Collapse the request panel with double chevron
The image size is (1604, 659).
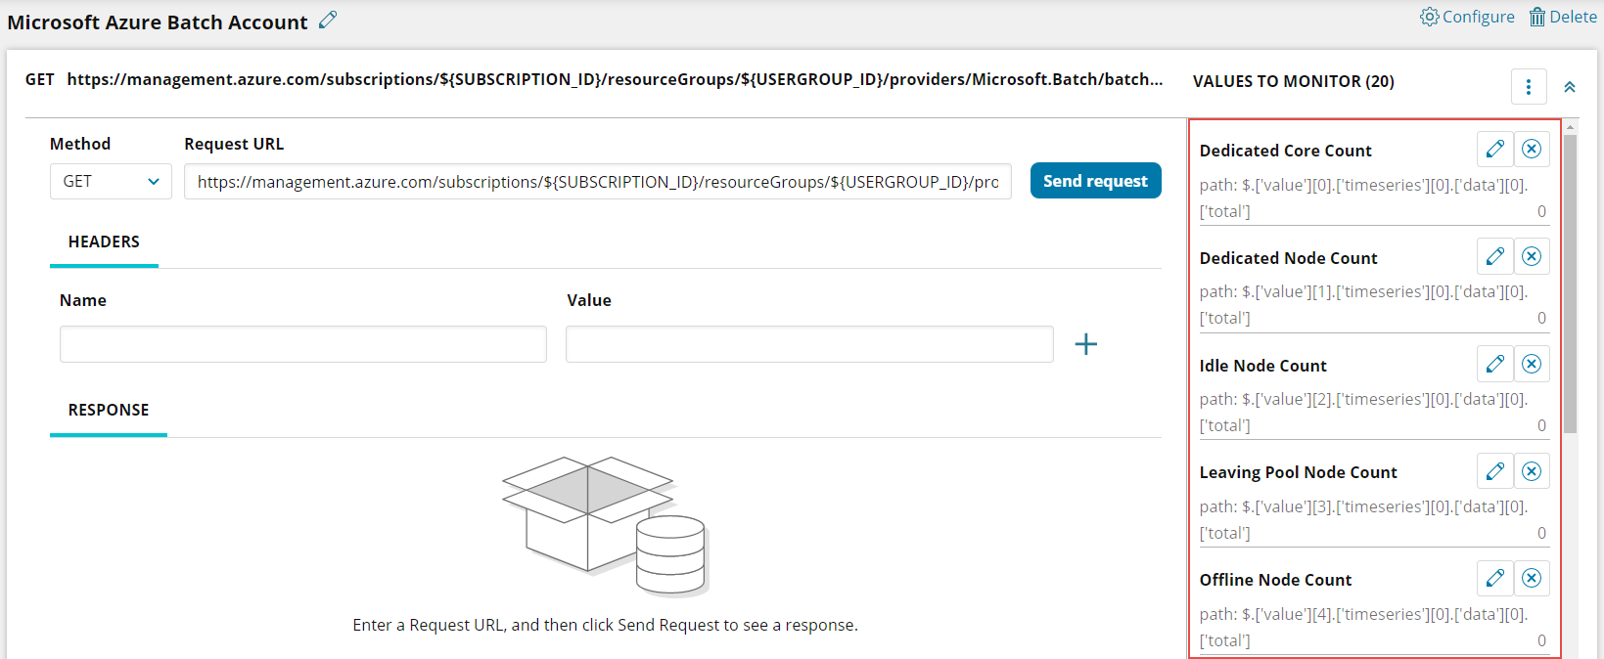click(1569, 87)
